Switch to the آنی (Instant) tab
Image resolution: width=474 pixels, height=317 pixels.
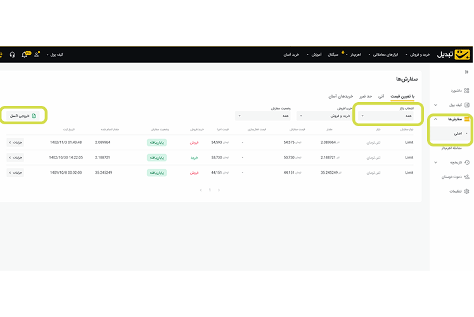coord(381,96)
